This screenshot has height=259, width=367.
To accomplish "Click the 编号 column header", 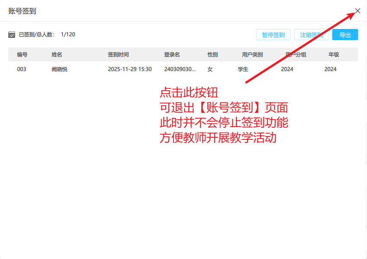I will point(23,54).
